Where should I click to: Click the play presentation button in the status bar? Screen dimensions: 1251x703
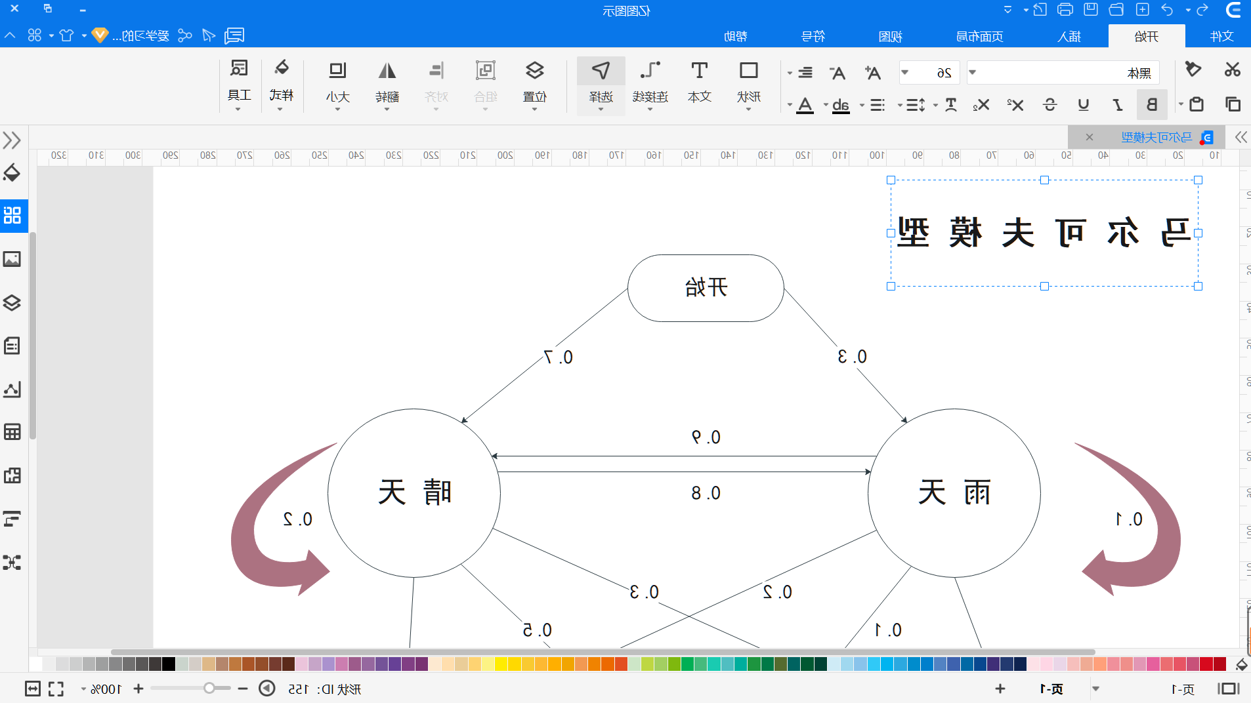[x=267, y=689]
